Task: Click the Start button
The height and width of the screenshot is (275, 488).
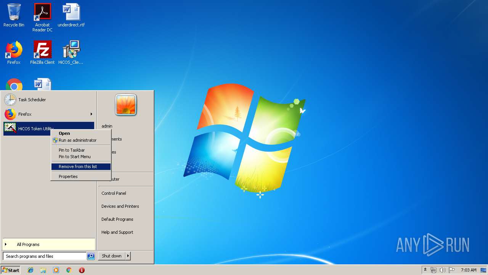Action: tap(11, 270)
